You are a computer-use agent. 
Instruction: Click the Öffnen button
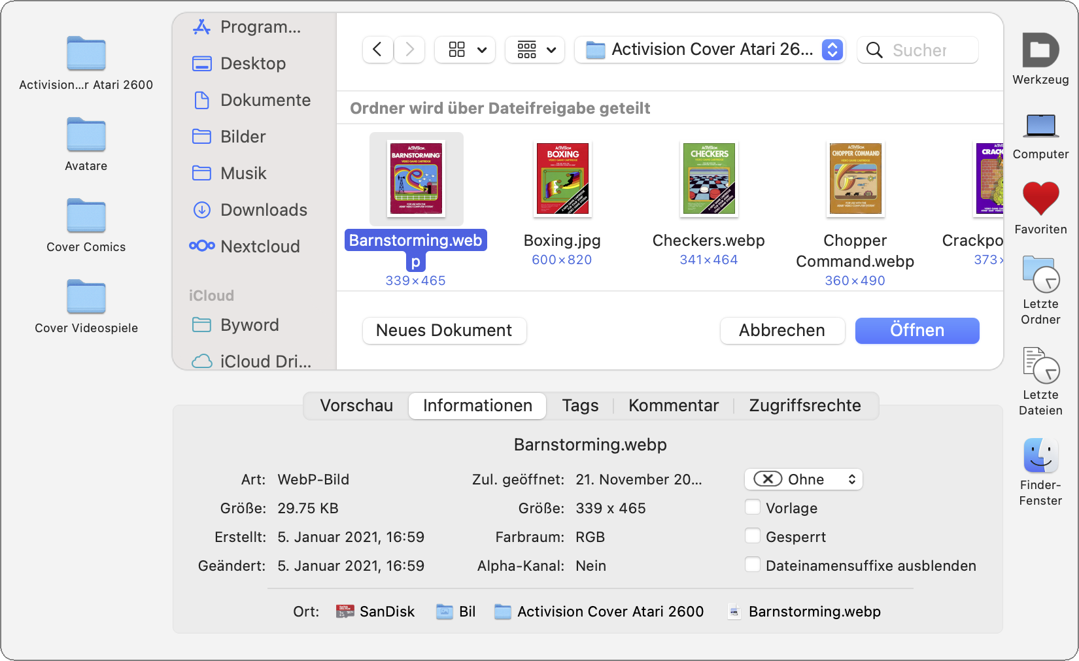(x=917, y=331)
